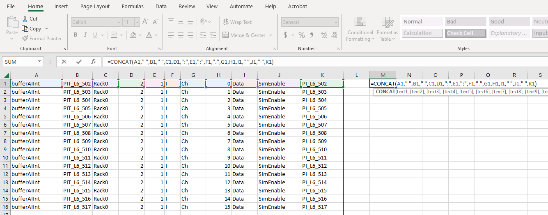
Task: Toggle Wrap Text option
Action: (237, 22)
